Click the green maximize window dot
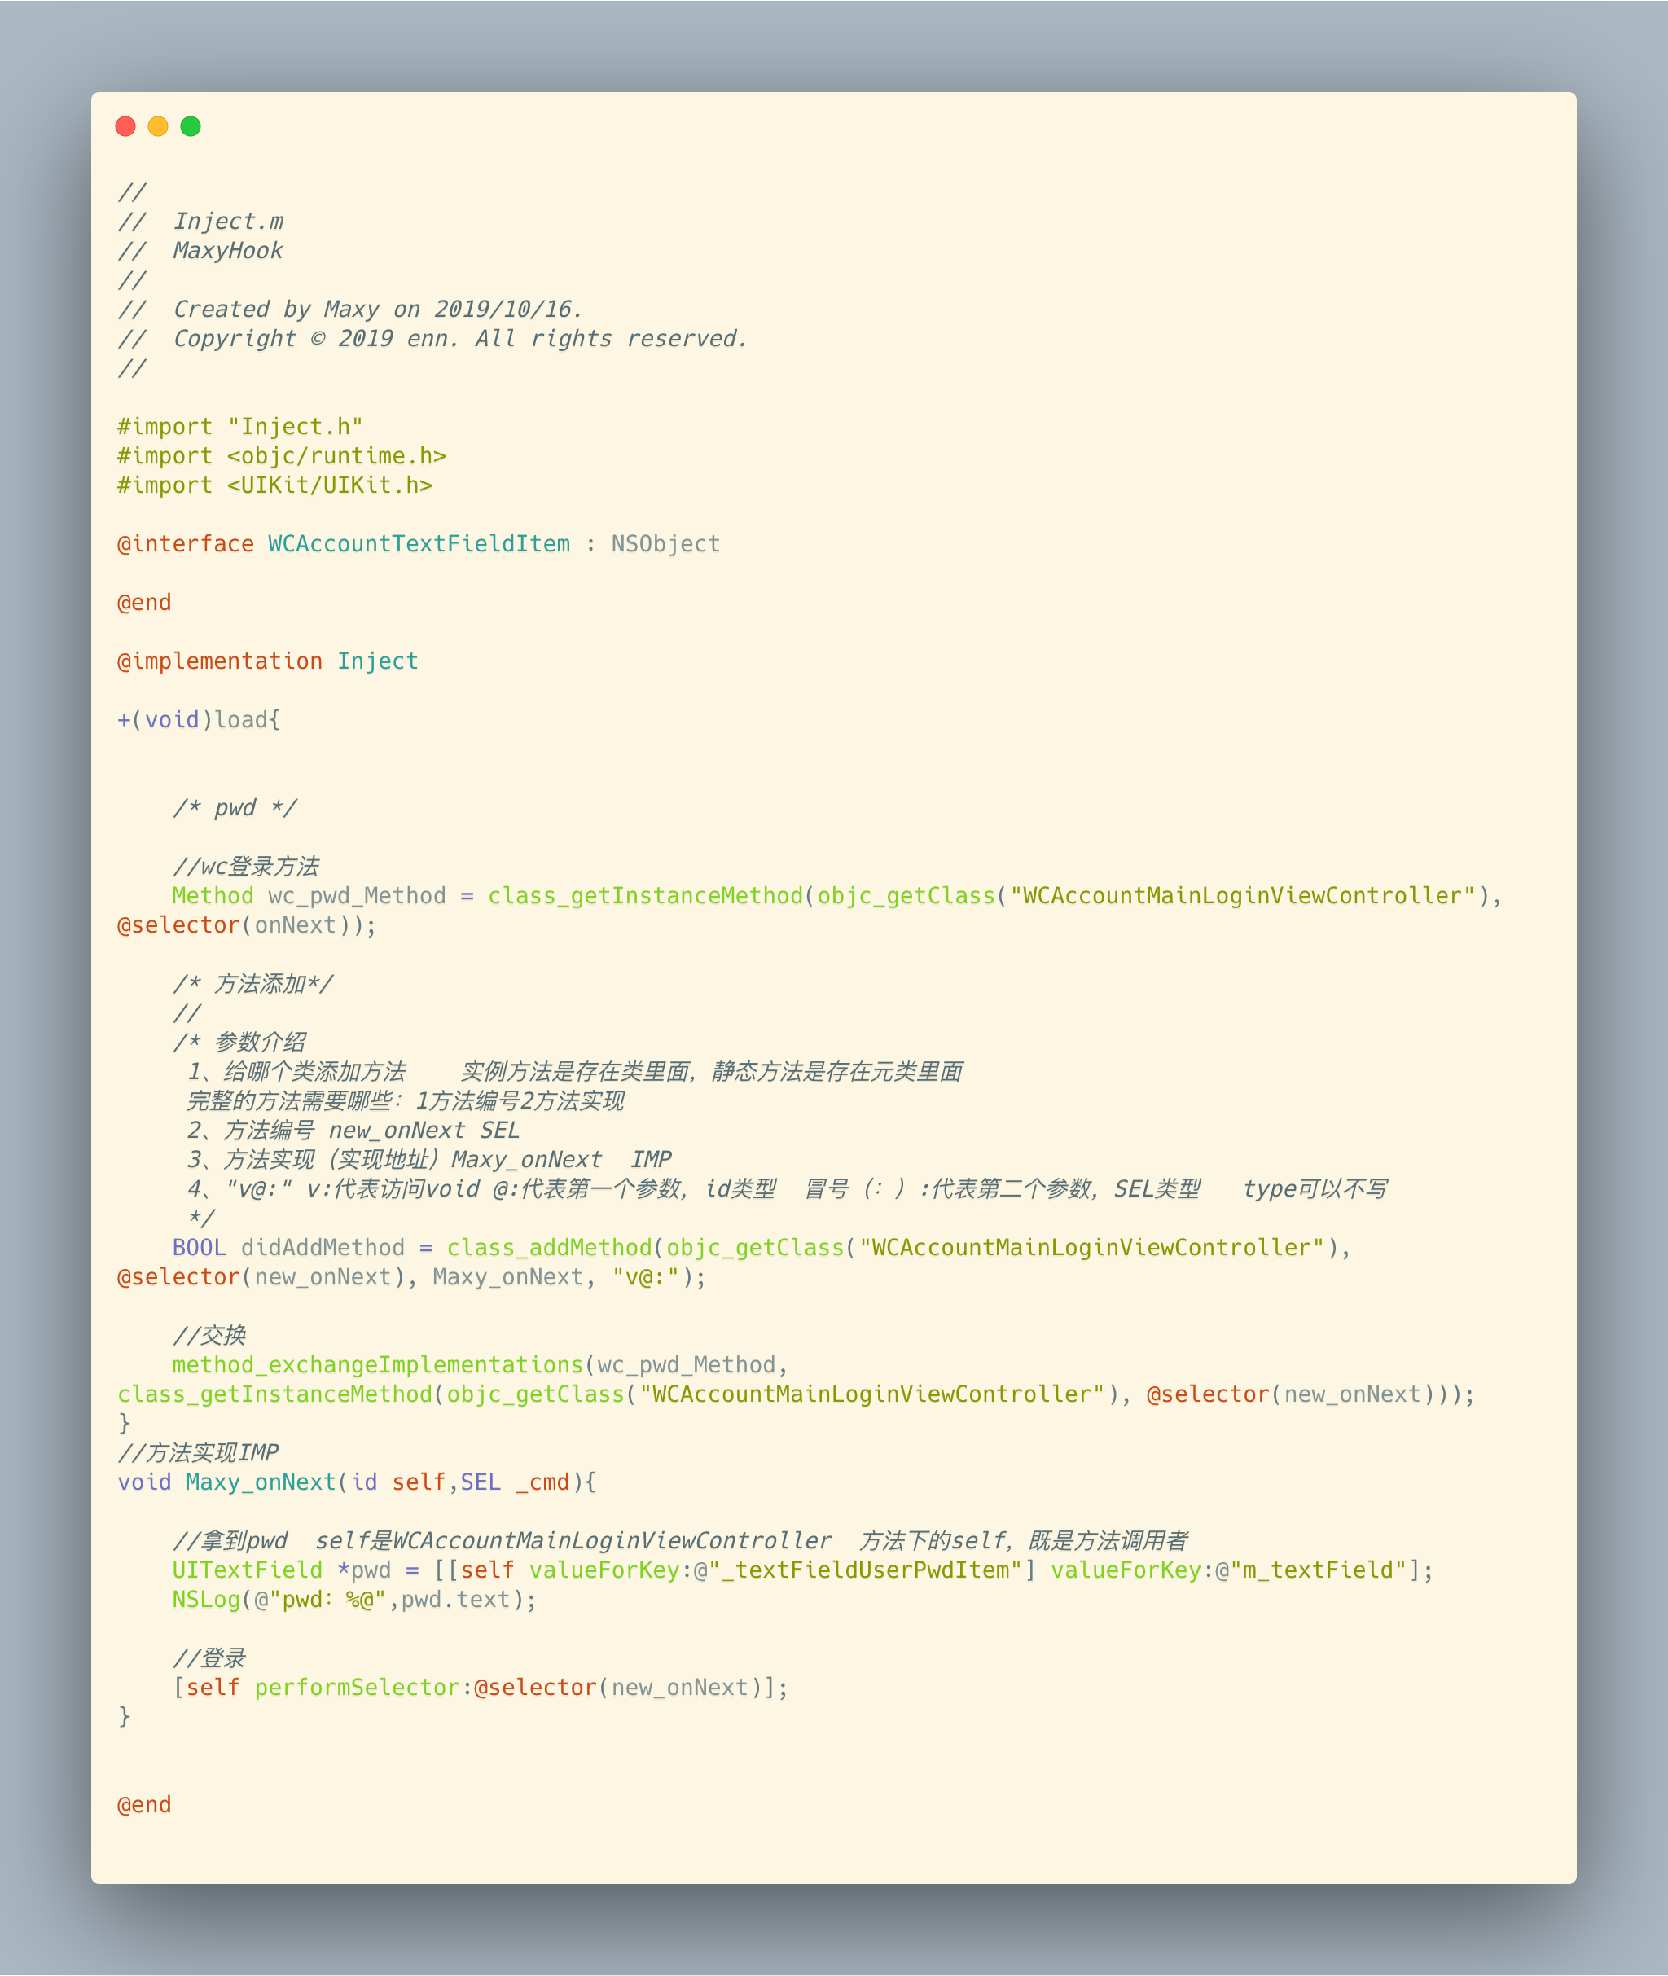This screenshot has width=1668, height=1976. tap(190, 127)
